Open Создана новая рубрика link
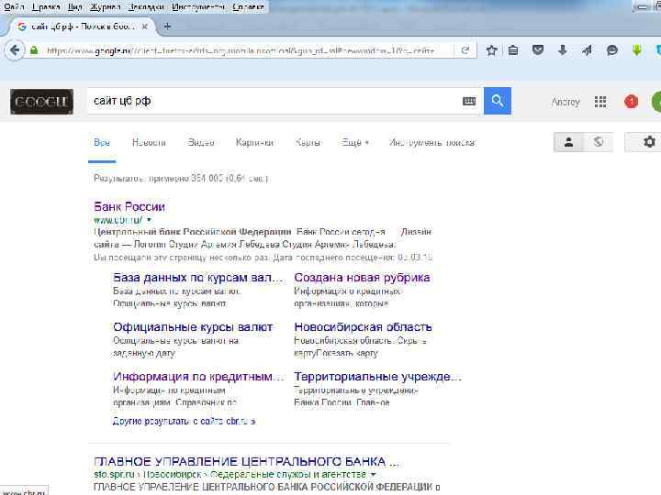 362,278
